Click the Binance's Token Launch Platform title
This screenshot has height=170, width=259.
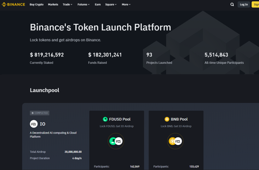click(100, 27)
